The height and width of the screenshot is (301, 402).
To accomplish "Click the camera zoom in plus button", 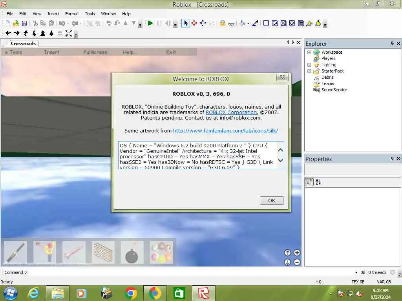I will tap(297, 253).
